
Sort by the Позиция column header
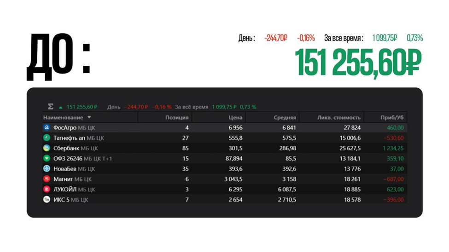(x=177, y=118)
